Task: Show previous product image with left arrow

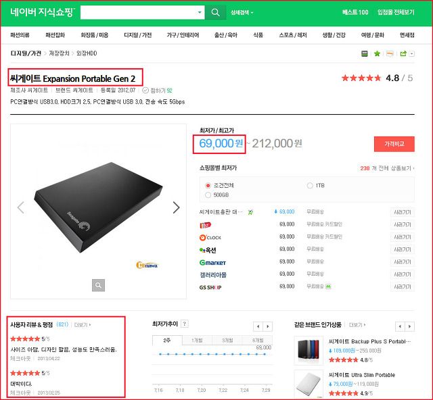Action: [x=21, y=207]
